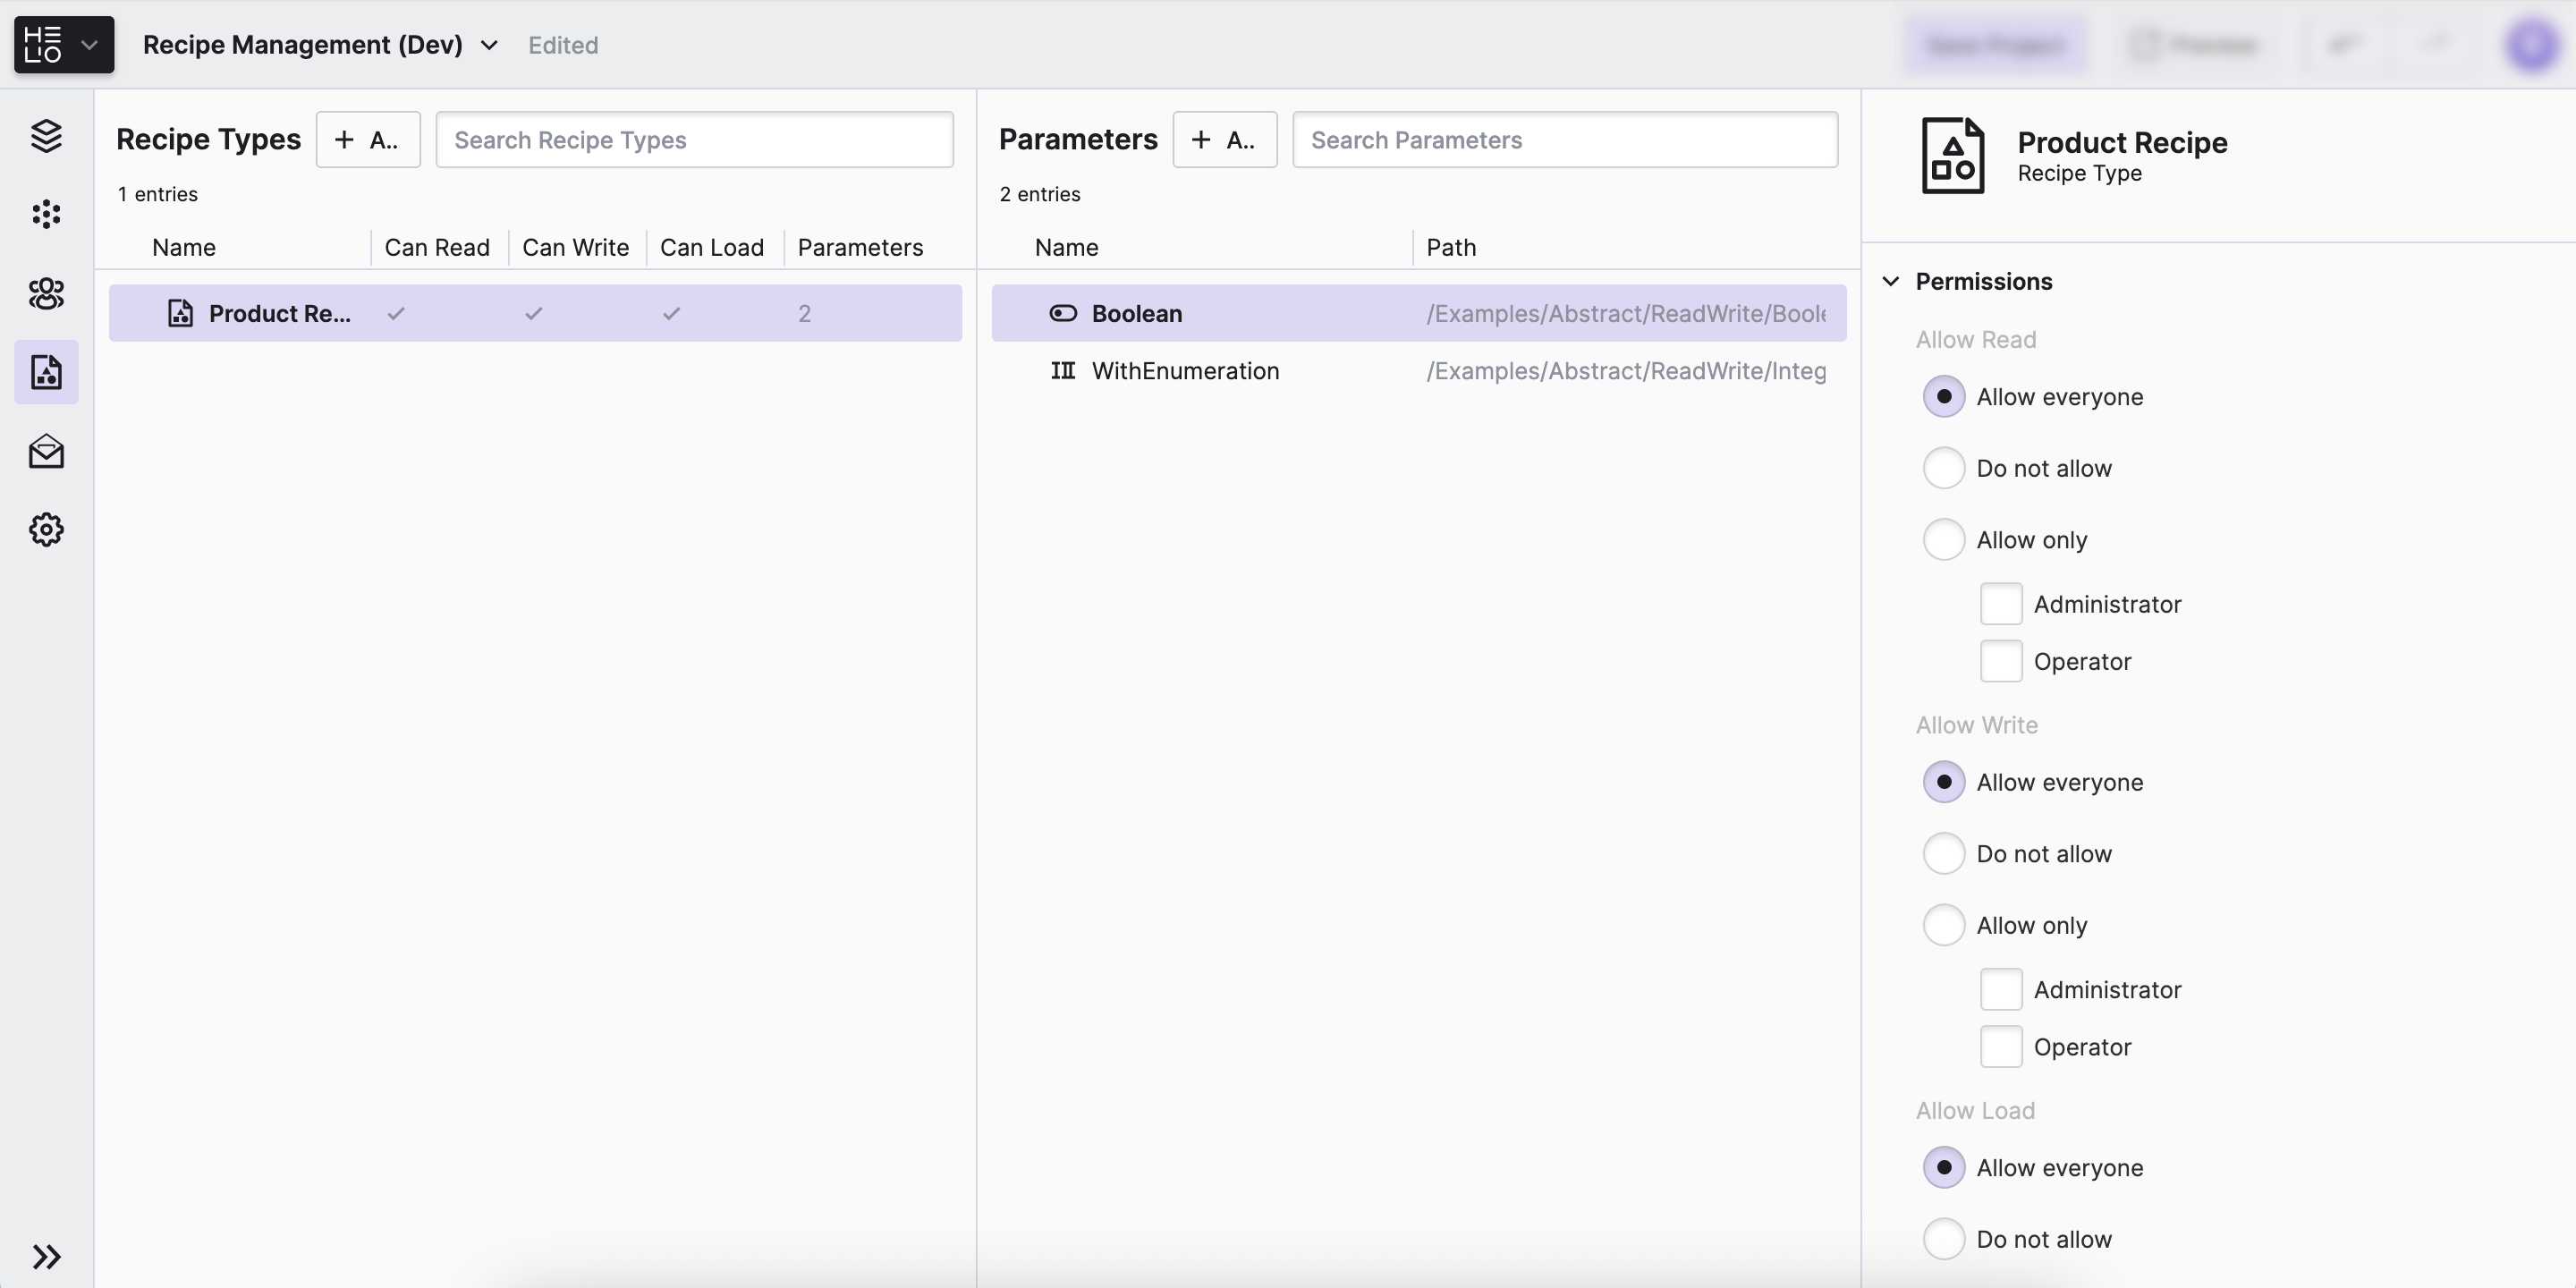The width and height of the screenshot is (2576, 1288).
Task: Click the Search Parameters field
Action: coord(1564,140)
